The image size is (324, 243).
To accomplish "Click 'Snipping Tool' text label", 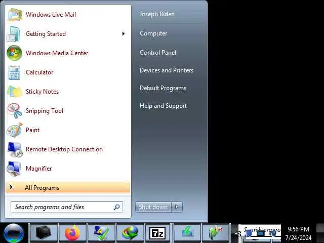I will click(45, 111).
